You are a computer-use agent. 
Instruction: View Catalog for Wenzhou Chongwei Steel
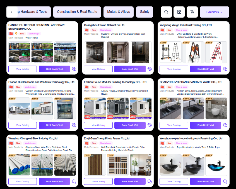tap(23, 181)
